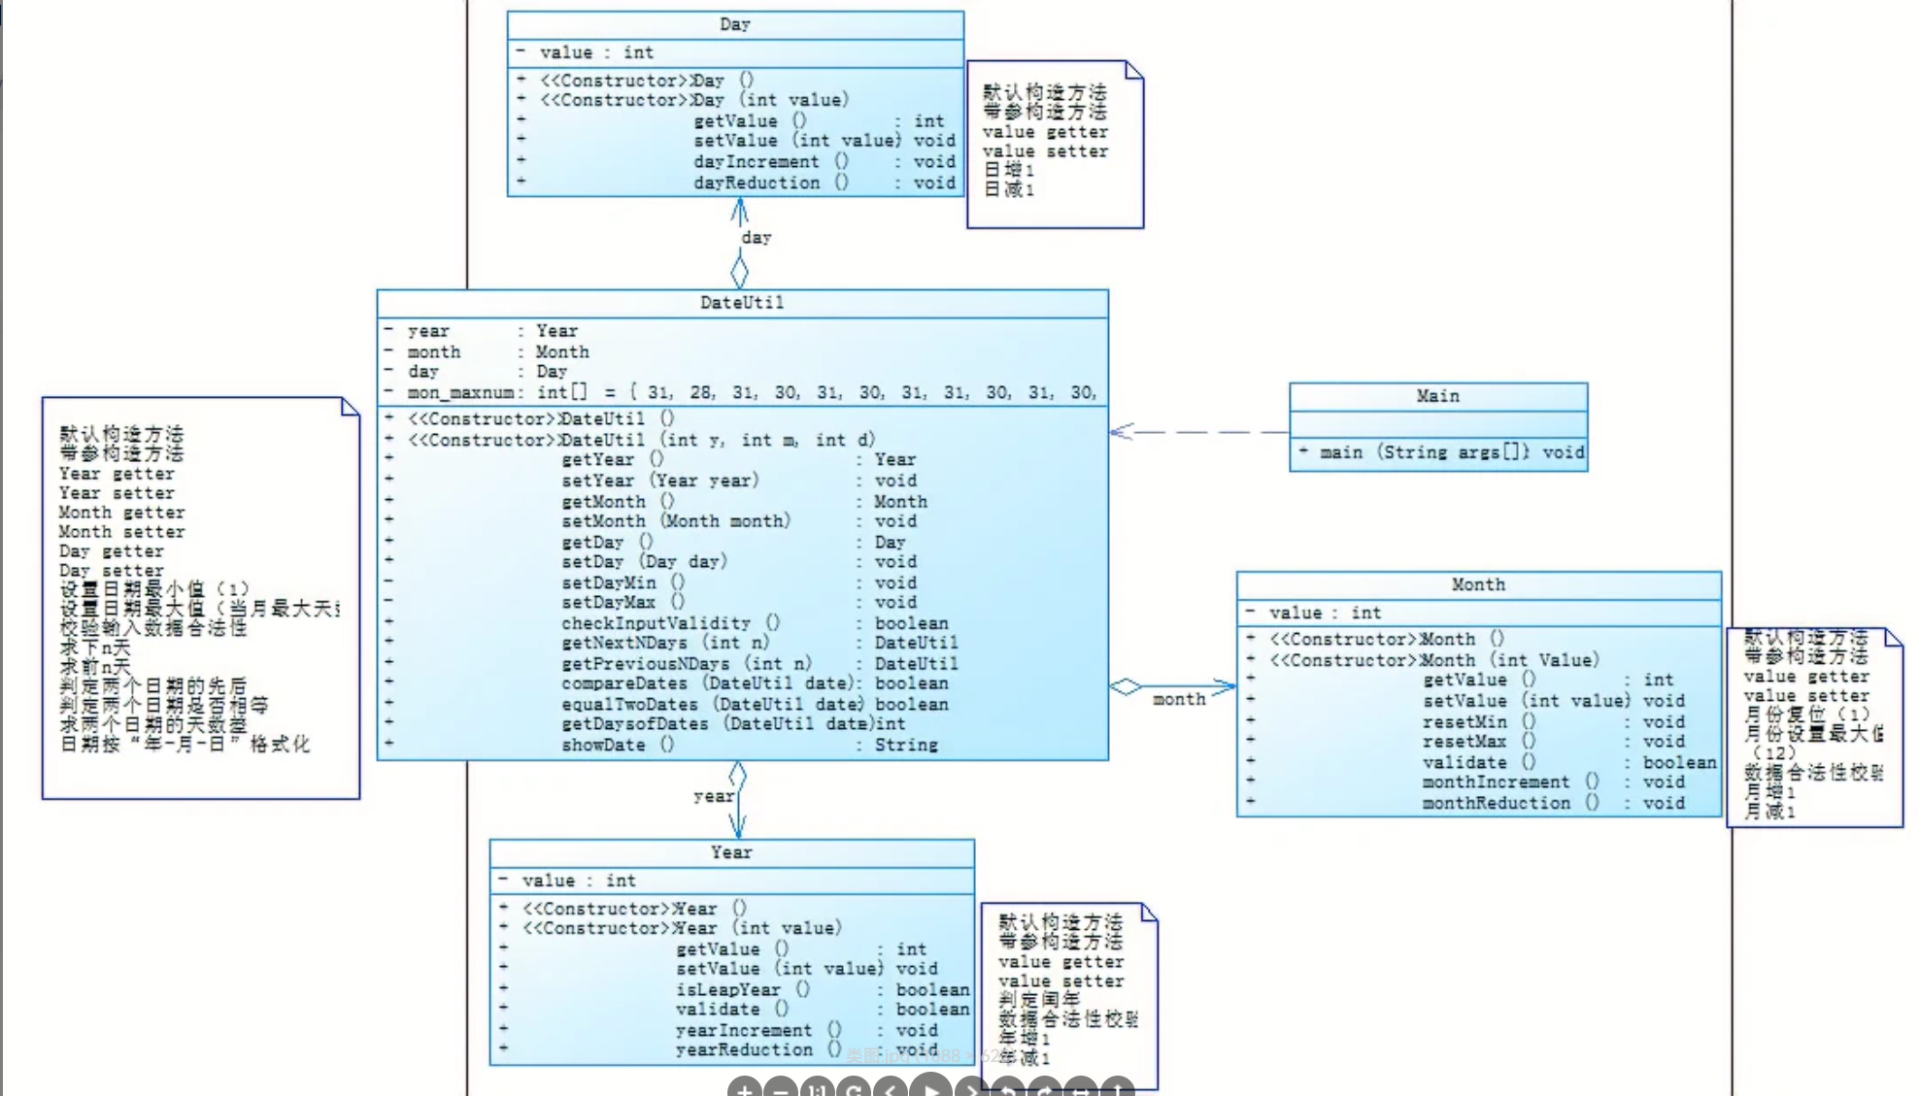Click the Year class header
Screen dimensions: 1919x1096
point(731,852)
